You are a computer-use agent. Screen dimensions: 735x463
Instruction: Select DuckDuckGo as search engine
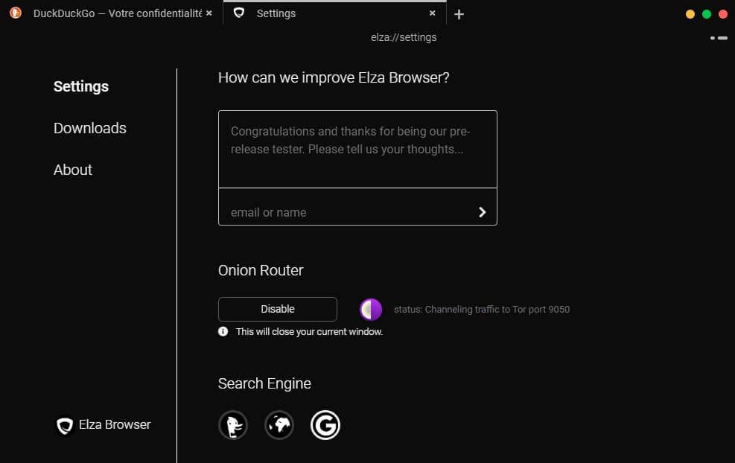click(x=233, y=425)
